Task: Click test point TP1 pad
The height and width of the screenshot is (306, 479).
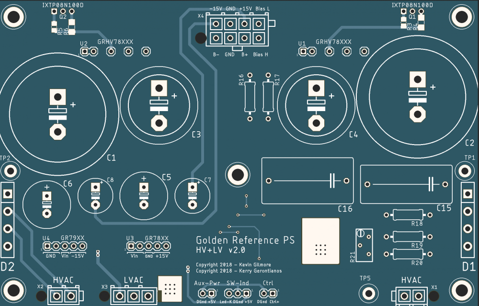Action: [x=466, y=170]
